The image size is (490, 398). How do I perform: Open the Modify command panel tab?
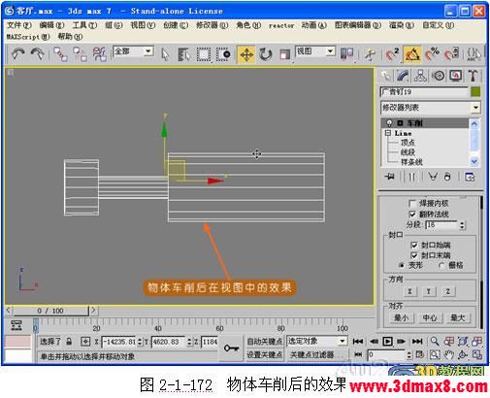pyautogui.click(x=403, y=76)
